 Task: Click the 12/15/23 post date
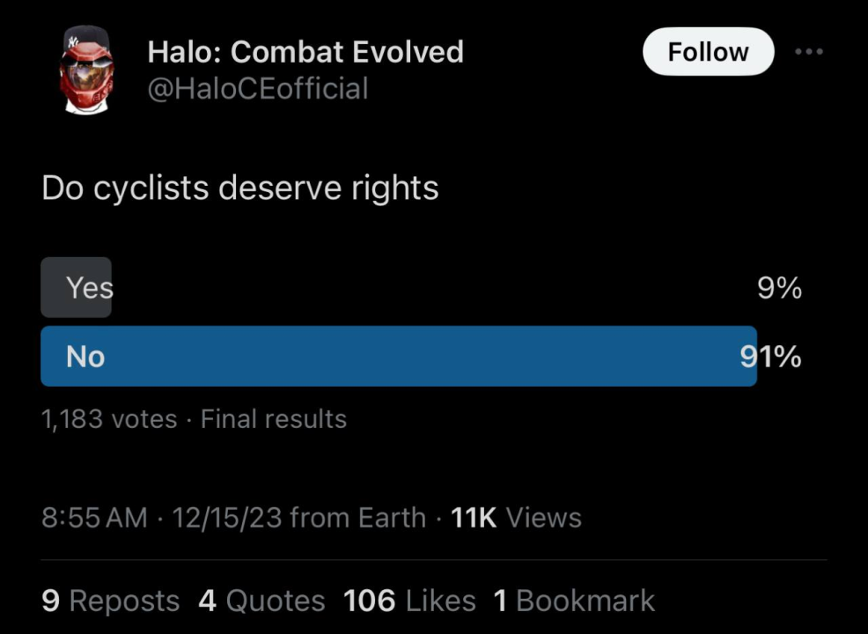coord(227,517)
